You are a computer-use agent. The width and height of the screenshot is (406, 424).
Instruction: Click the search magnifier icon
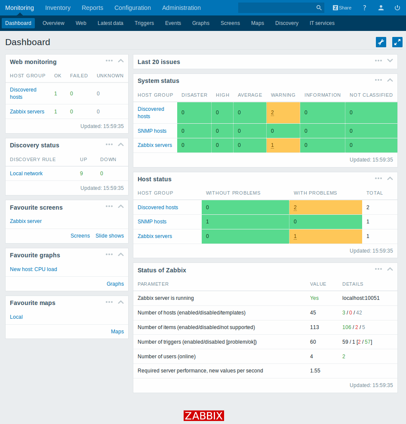[319, 8]
